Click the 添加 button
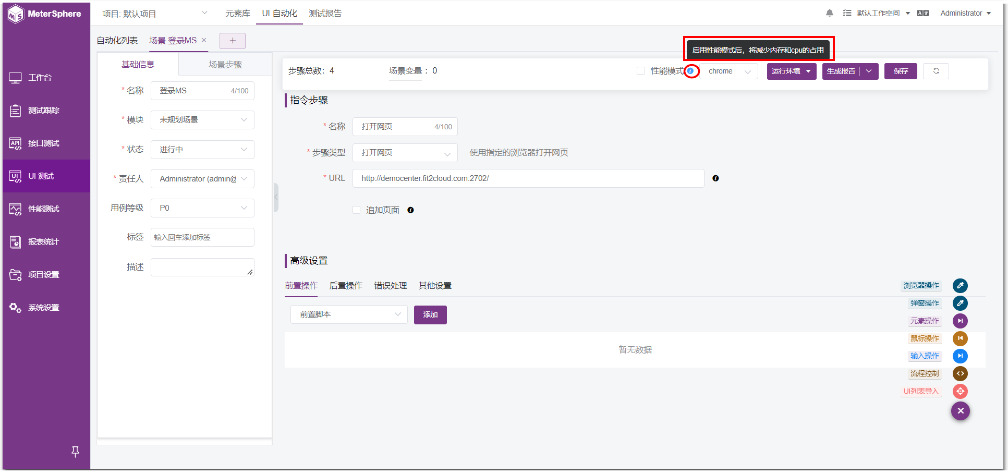This screenshot has width=1008, height=474. click(430, 315)
